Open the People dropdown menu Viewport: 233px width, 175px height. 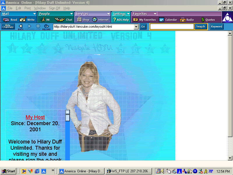point(71,14)
